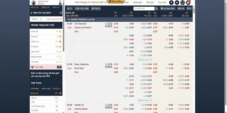The height and width of the screenshot is (113, 227).
Task: Open the Kết quả menu item
Action: pos(150,2)
